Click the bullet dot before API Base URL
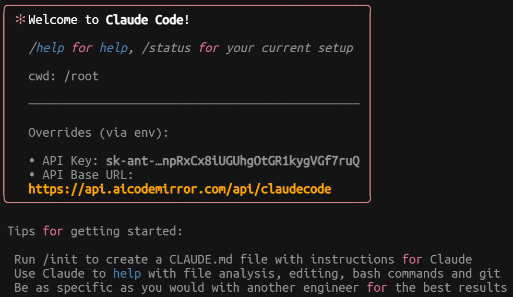This screenshot has width=513, height=297. (32, 175)
